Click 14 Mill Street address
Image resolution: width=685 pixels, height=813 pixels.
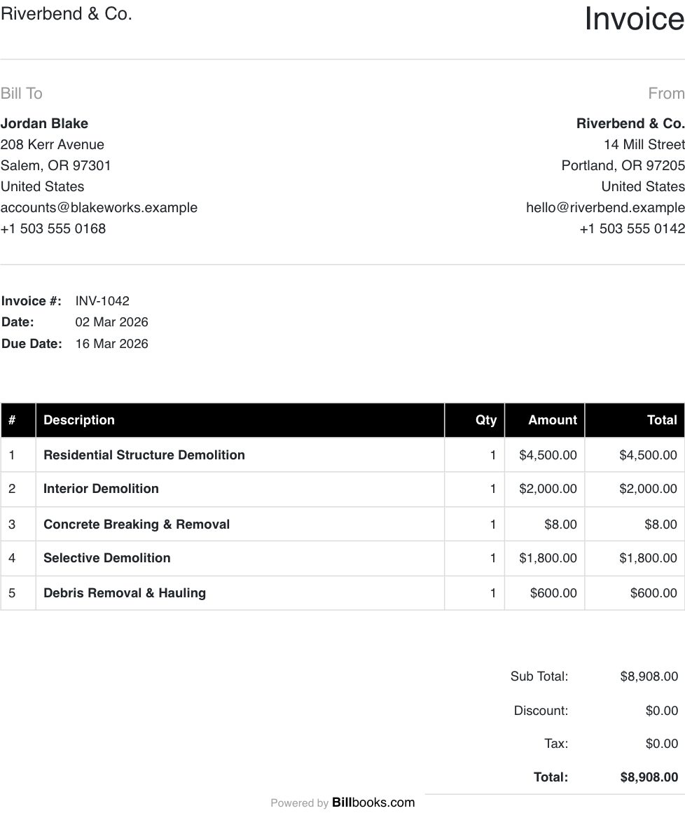(x=644, y=144)
